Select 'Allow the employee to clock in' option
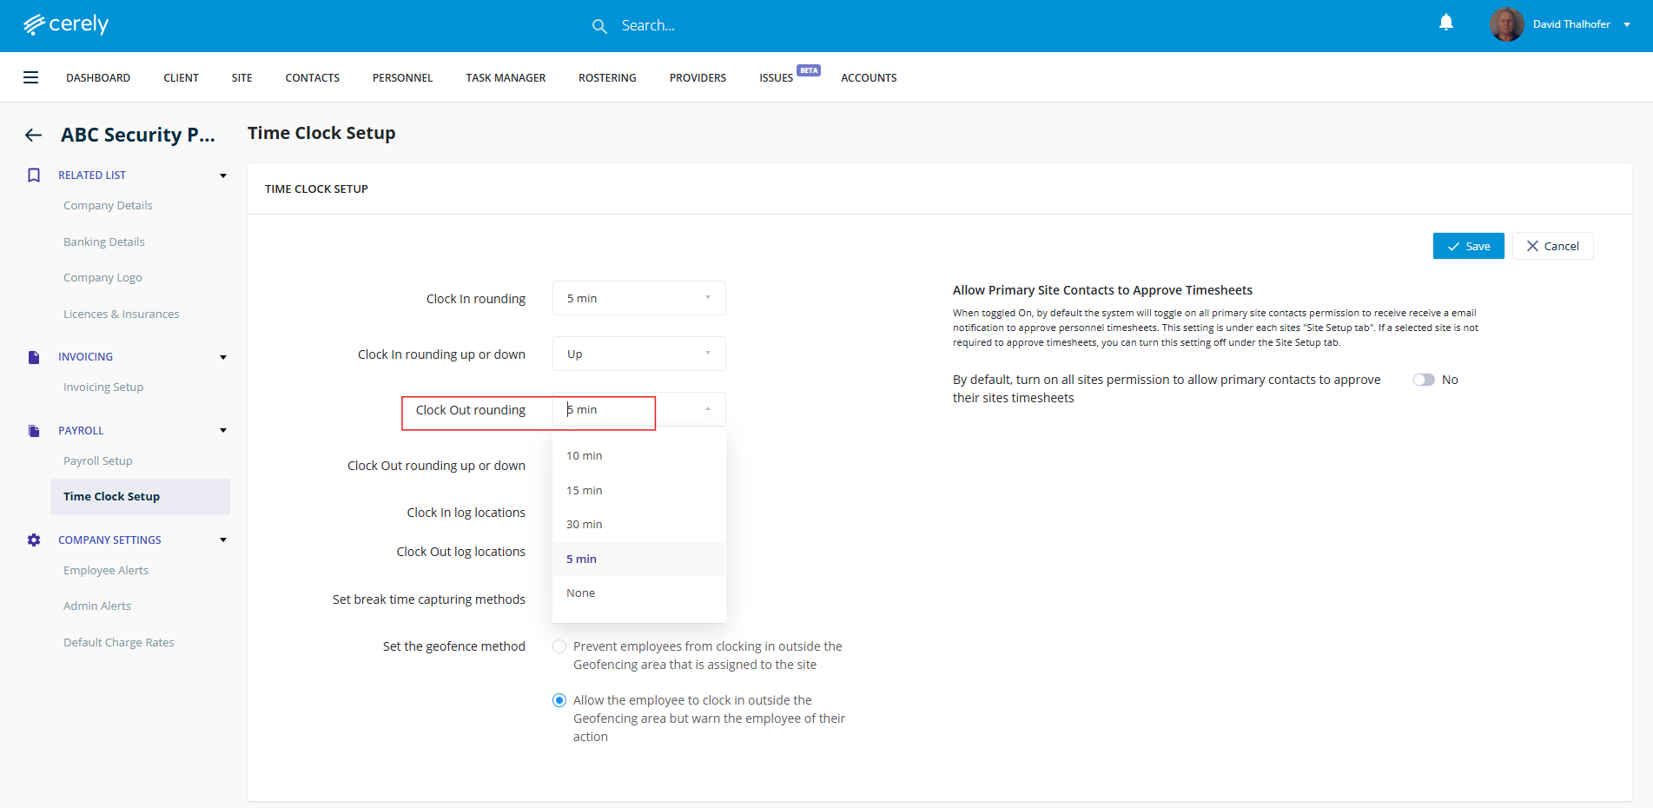1653x808 pixels. [559, 700]
